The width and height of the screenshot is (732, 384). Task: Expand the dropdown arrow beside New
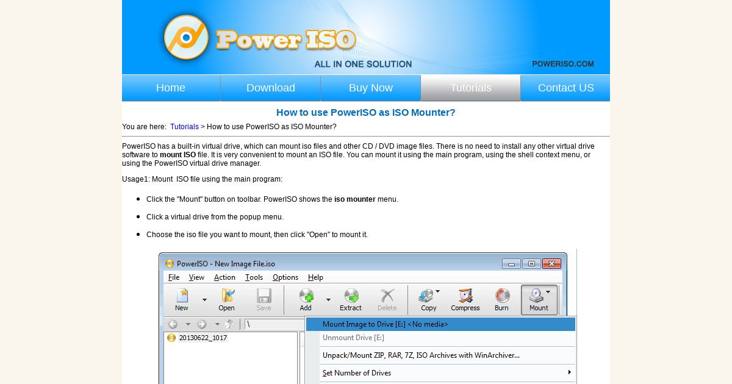(x=204, y=300)
